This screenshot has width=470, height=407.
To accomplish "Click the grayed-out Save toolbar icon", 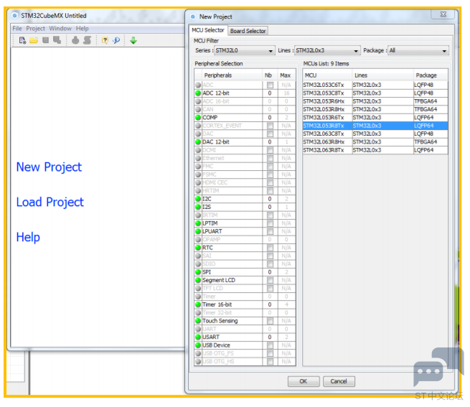I will coord(45,40).
